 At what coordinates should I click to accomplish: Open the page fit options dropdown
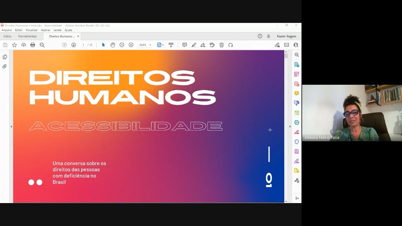pyautogui.click(x=160, y=45)
